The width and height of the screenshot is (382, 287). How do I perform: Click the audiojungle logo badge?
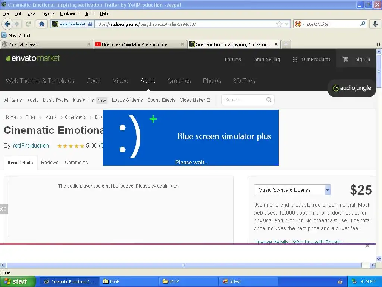[351, 88]
